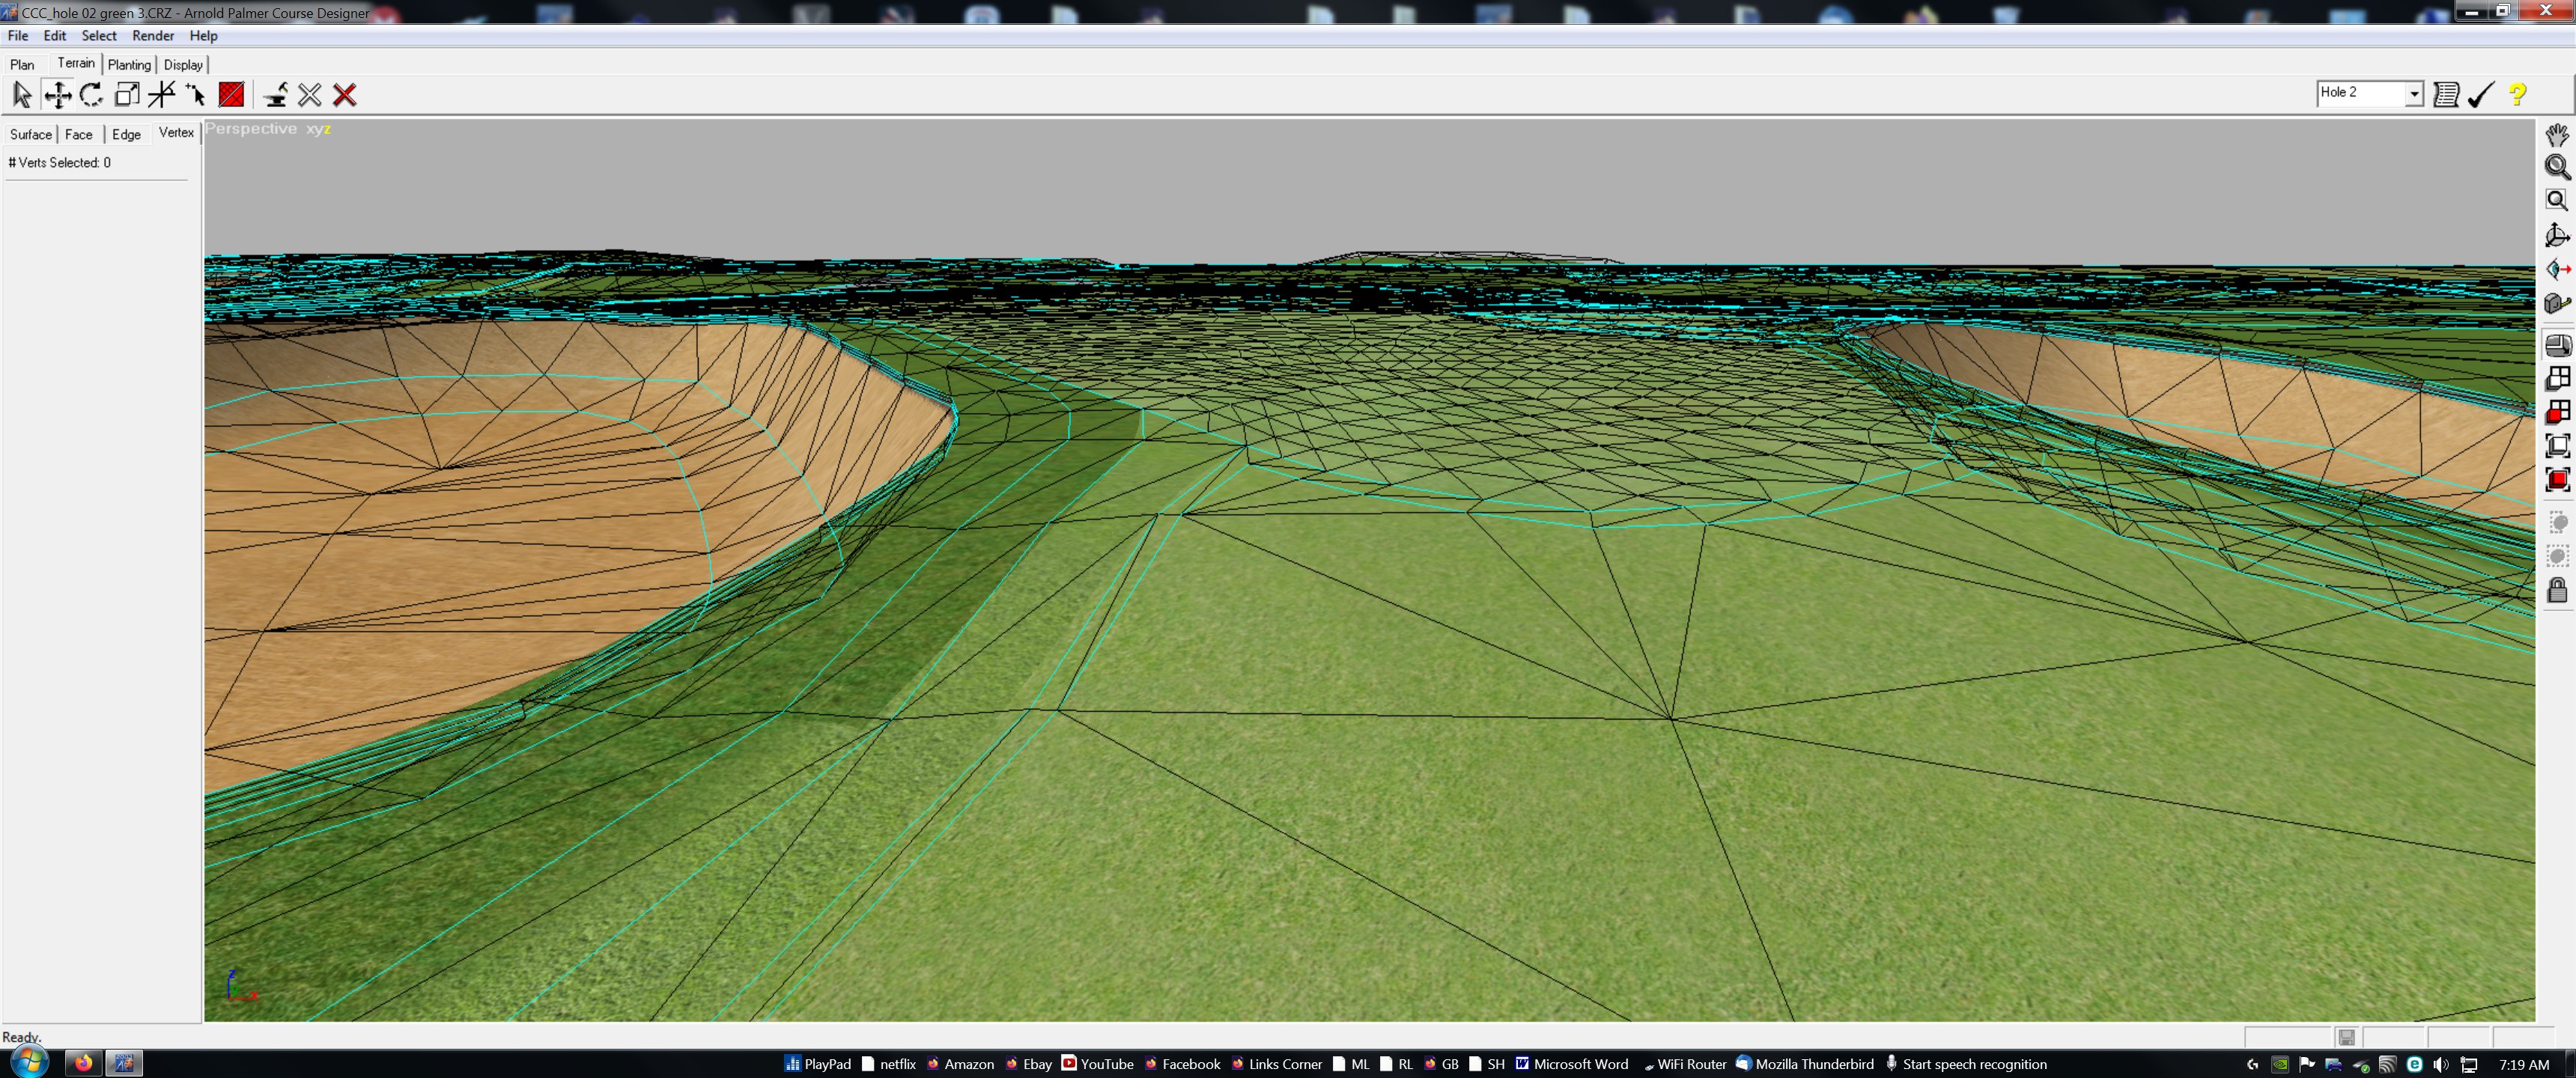Click the 3D axis orbit tool
Image resolution: width=2576 pixels, height=1078 pixels.
coord(2557,235)
